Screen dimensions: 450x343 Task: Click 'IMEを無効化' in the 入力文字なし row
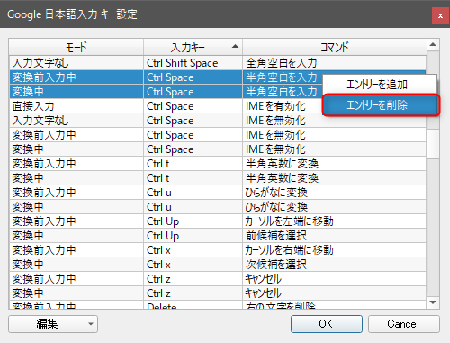point(334,121)
